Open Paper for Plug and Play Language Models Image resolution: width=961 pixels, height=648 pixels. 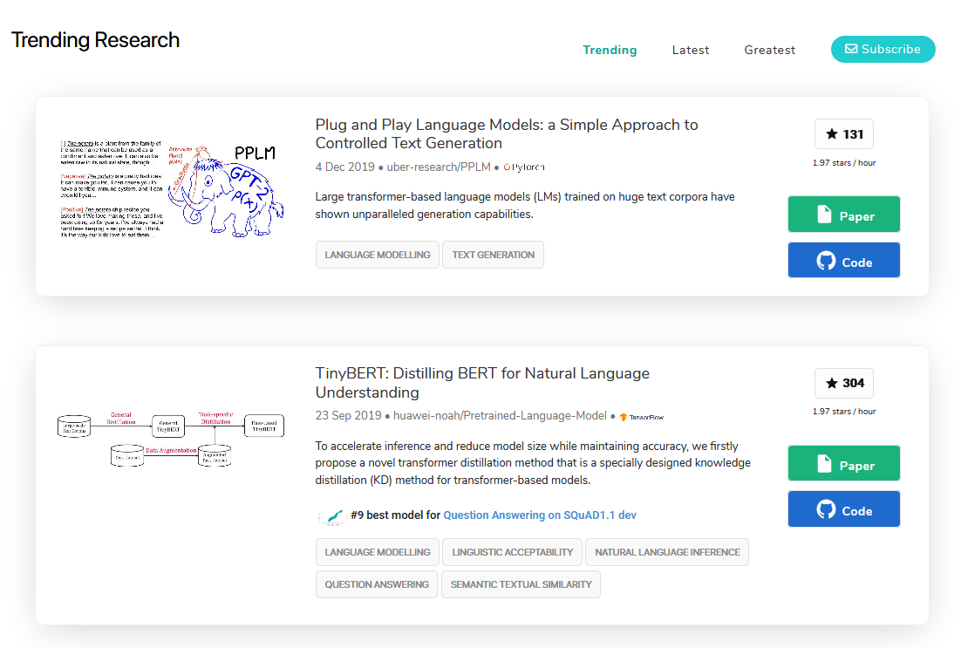click(843, 215)
